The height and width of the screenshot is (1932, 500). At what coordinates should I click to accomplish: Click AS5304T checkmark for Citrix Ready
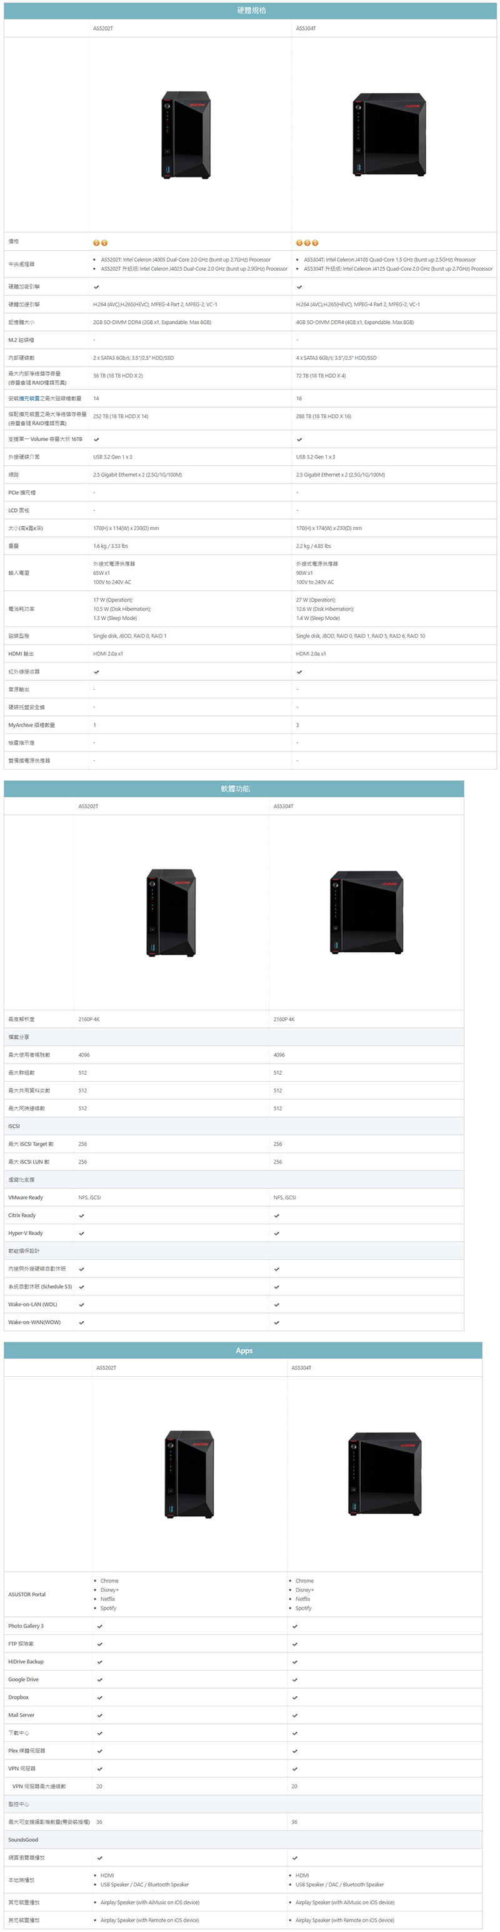pyautogui.click(x=277, y=1215)
